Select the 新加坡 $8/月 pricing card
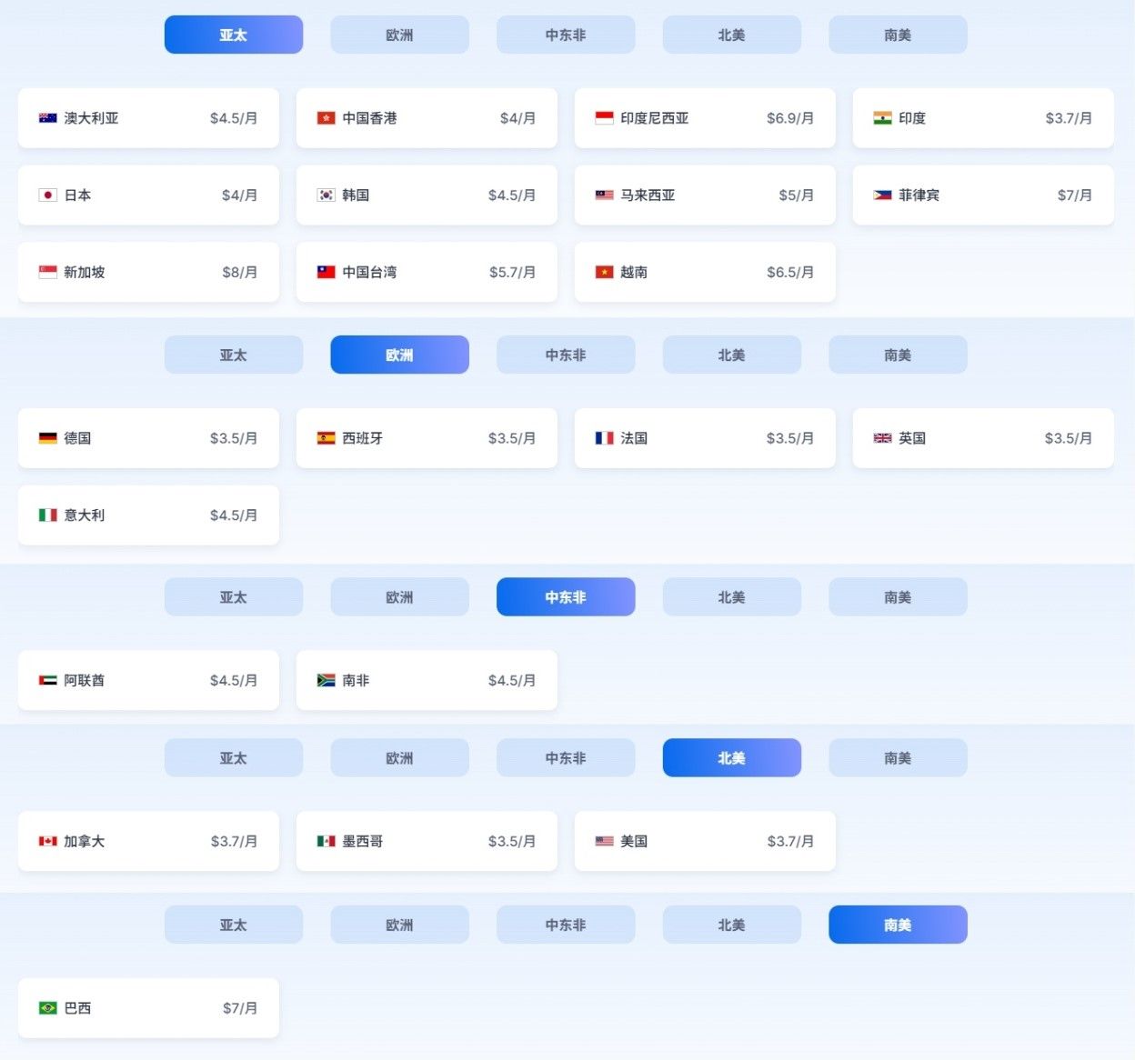1135x1060 pixels. [148, 272]
